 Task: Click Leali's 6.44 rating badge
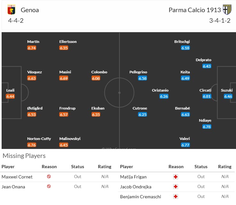pyautogui.click(x=10, y=96)
